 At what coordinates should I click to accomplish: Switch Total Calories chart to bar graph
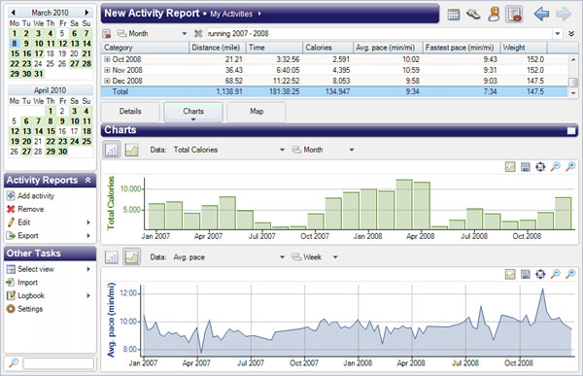click(x=111, y=150)
